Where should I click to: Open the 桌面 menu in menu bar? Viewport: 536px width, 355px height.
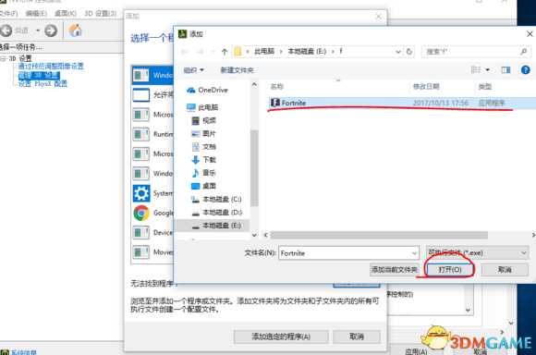click(66, 13)
